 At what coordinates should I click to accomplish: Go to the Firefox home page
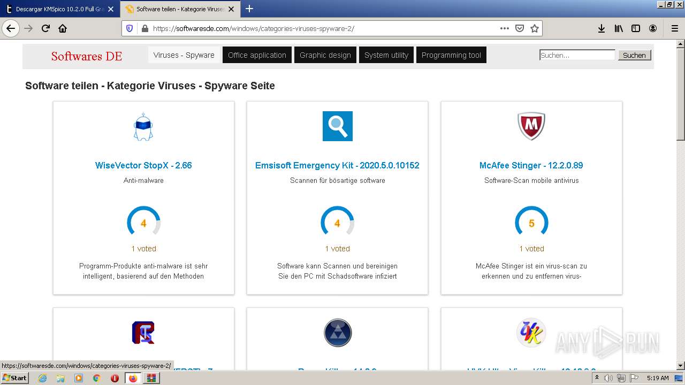63,28
